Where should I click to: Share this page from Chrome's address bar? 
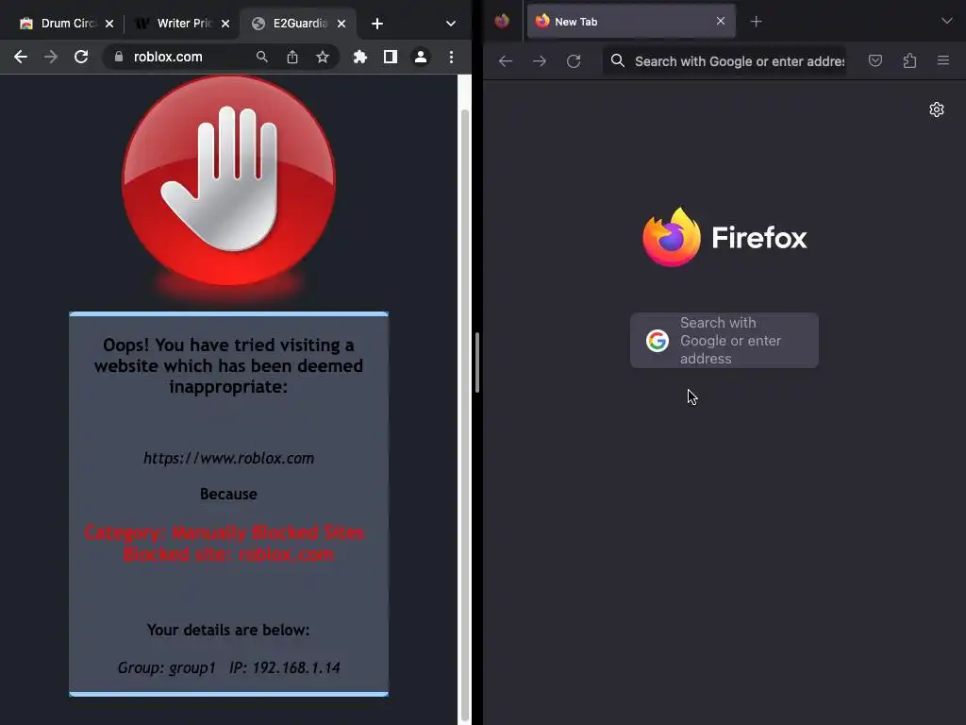(292, 57)
